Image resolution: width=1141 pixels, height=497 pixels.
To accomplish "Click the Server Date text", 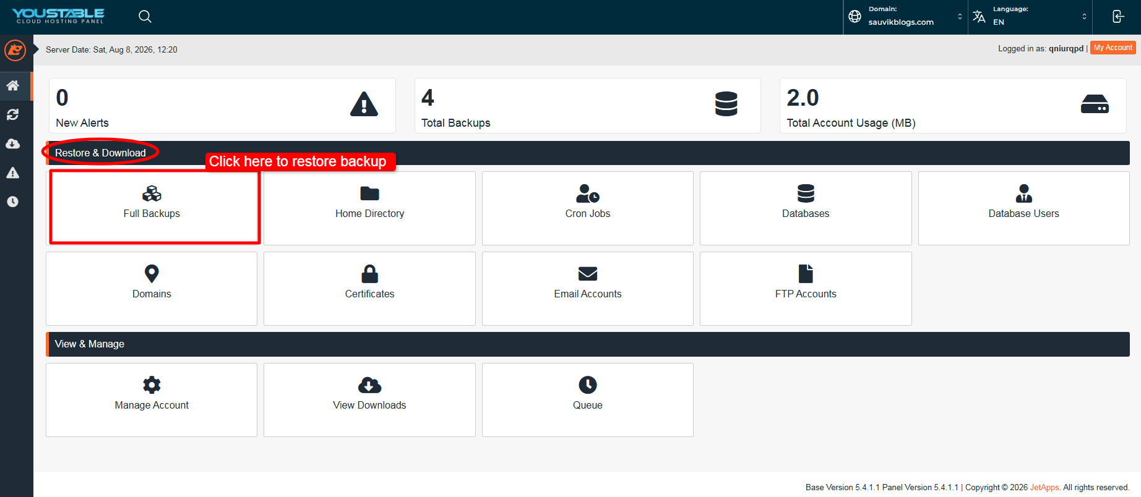I will [111, 49].
